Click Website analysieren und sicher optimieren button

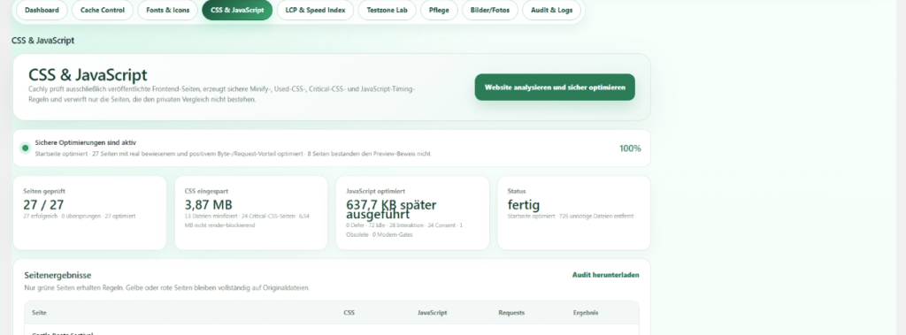[555, 88]
